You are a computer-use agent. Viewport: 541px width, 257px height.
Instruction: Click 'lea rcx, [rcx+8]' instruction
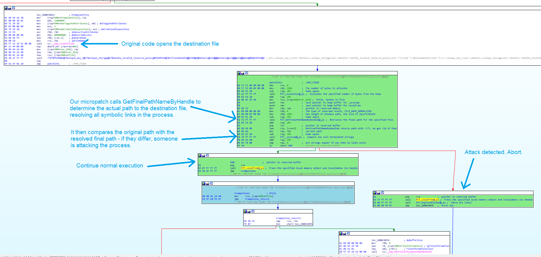click(x=283, y=129)
